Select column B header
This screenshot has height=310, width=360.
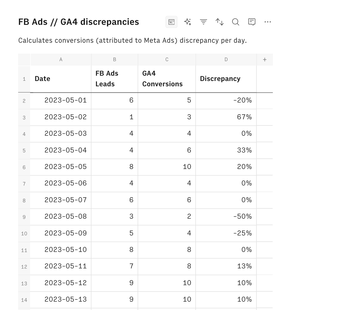coord(115,59)
